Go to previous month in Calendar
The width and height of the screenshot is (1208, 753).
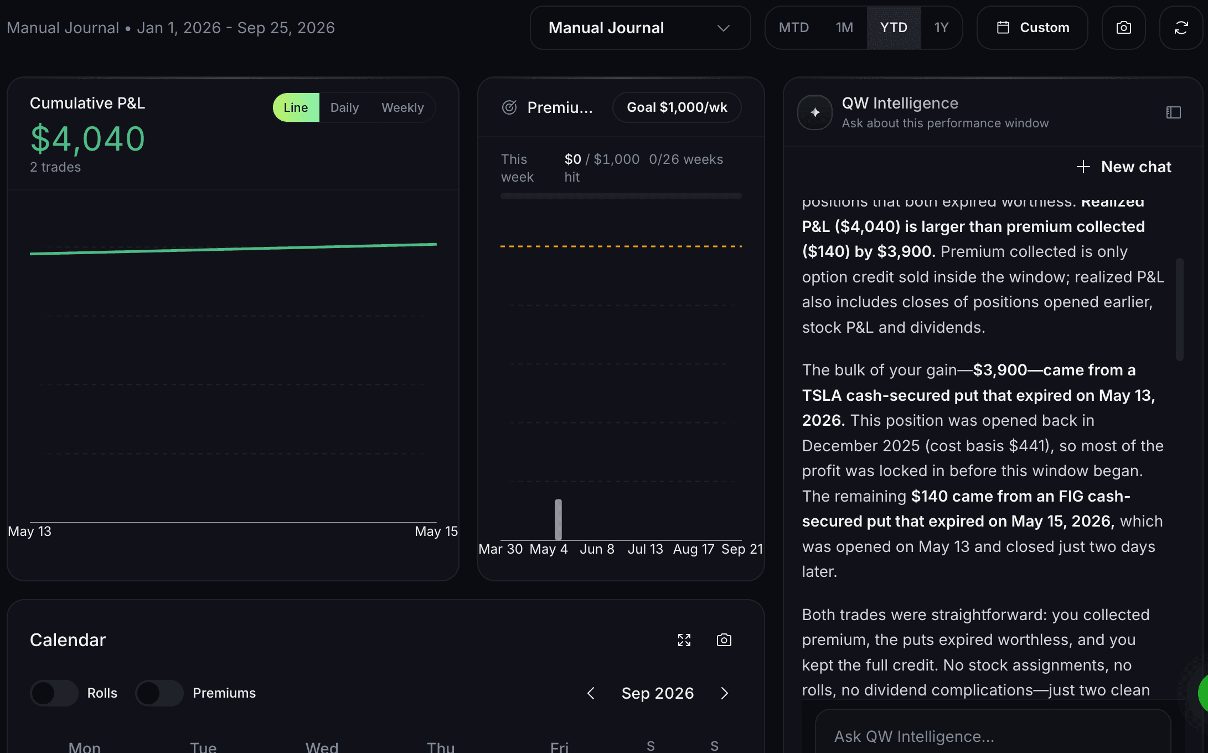click(x=591, y=693)
